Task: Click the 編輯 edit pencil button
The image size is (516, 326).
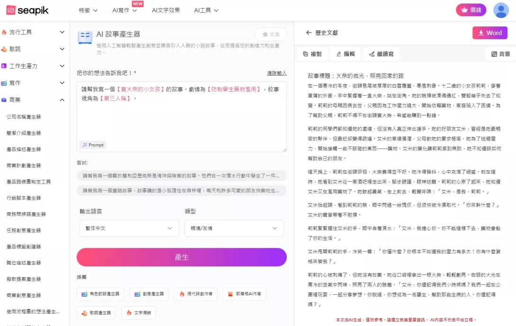Action: tap(345, 54)
